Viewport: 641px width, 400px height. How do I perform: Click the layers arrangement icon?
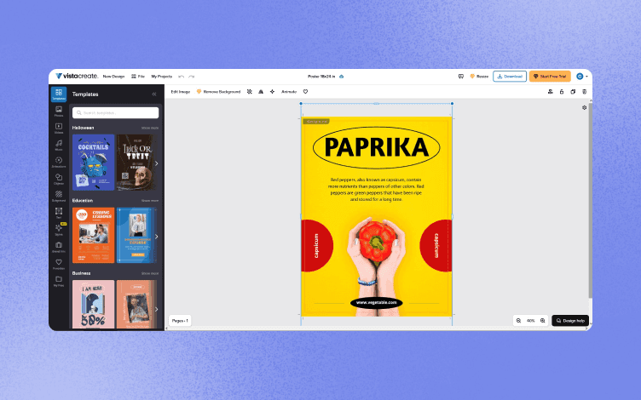pos(551,92)
